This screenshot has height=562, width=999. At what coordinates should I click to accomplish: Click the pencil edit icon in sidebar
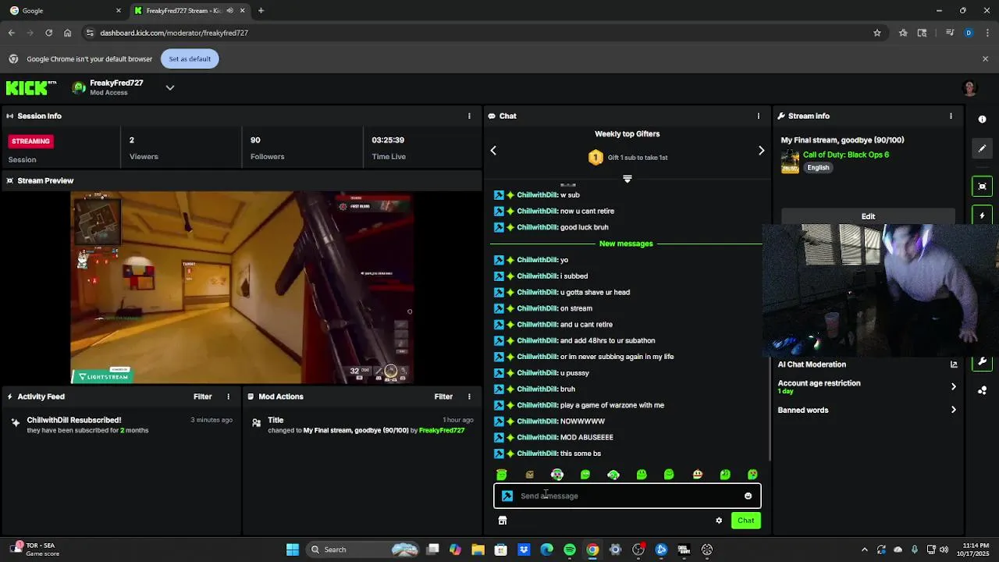click(982, 148)
